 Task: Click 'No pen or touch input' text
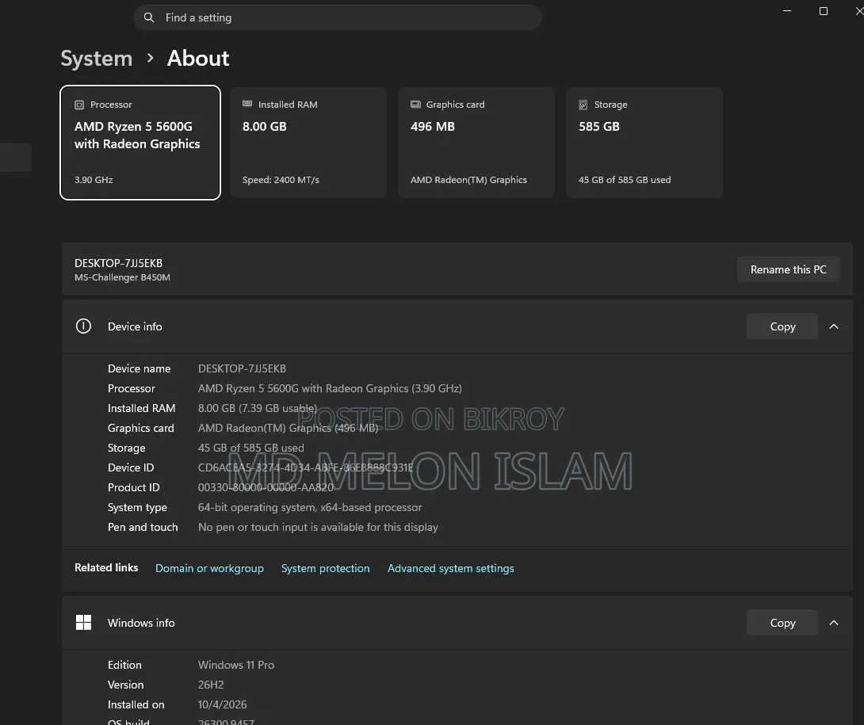pos(318,527)
